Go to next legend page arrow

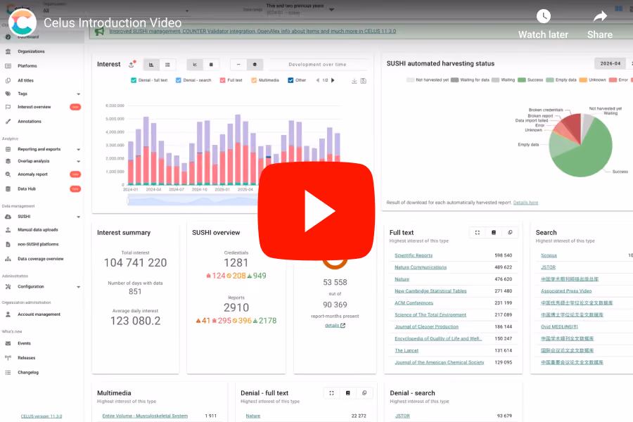pyautogui.click(x=333, y=80)
